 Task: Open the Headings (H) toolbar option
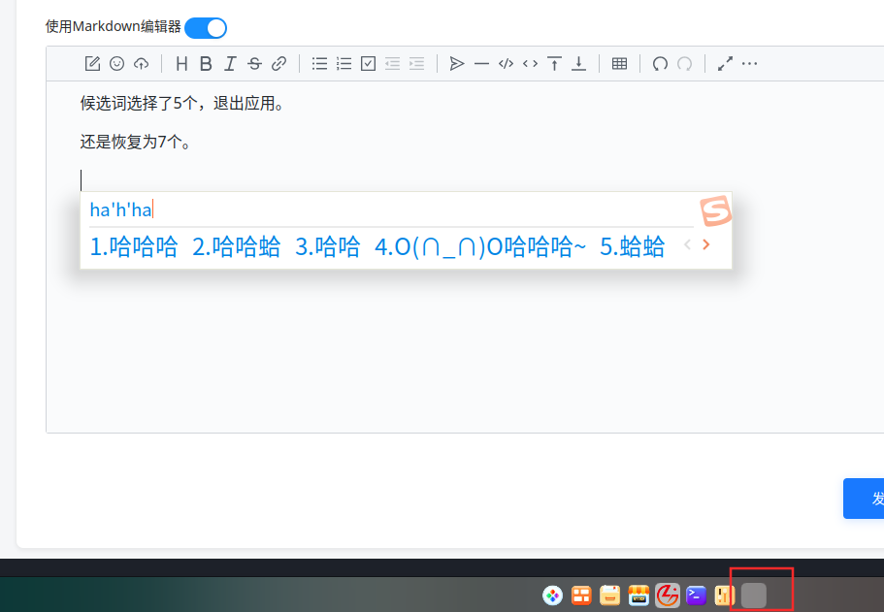[181, 64]
